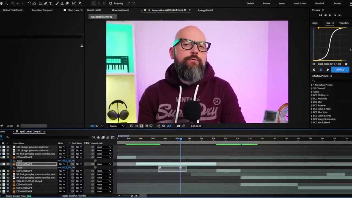Open the Quarter resolution dropdown

[117, 126]
